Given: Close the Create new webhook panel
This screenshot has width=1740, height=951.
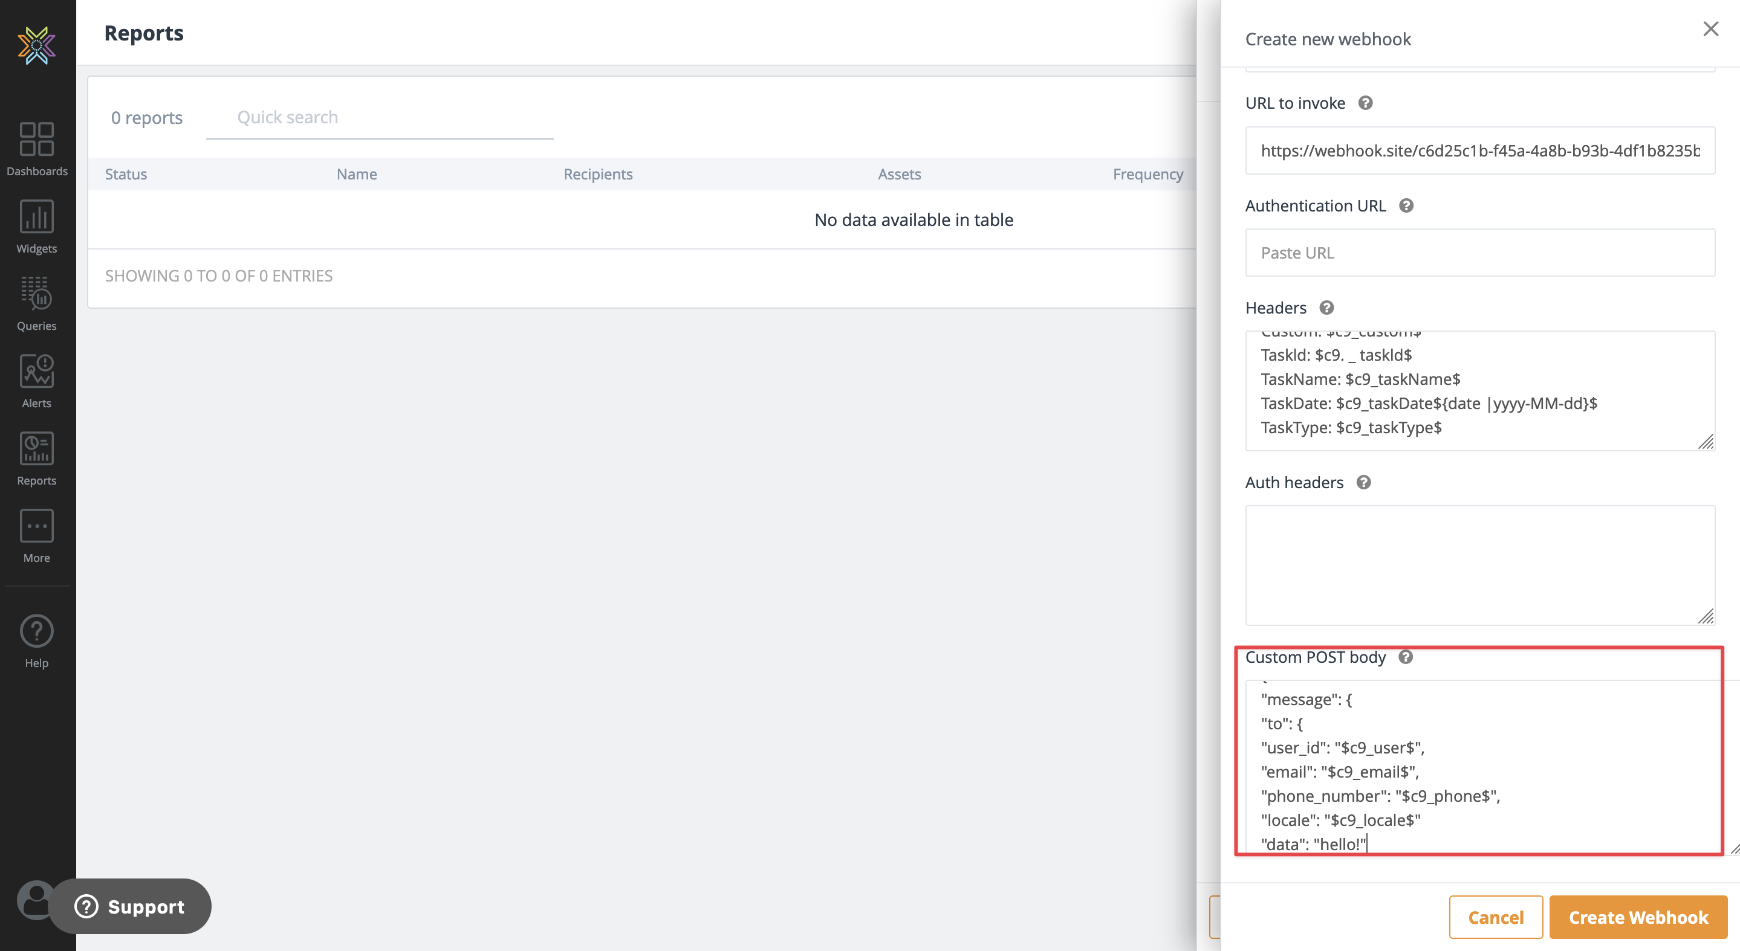Looking at the screenshot, I should point(1710,29).
